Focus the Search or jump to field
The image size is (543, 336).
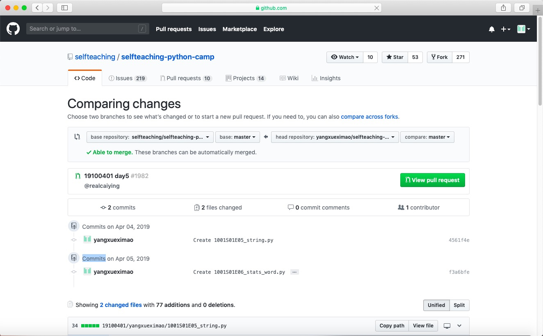click(88, 29)
